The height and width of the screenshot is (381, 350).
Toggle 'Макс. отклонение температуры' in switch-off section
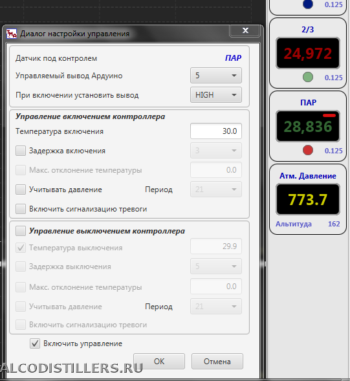(x=21, y=287)
